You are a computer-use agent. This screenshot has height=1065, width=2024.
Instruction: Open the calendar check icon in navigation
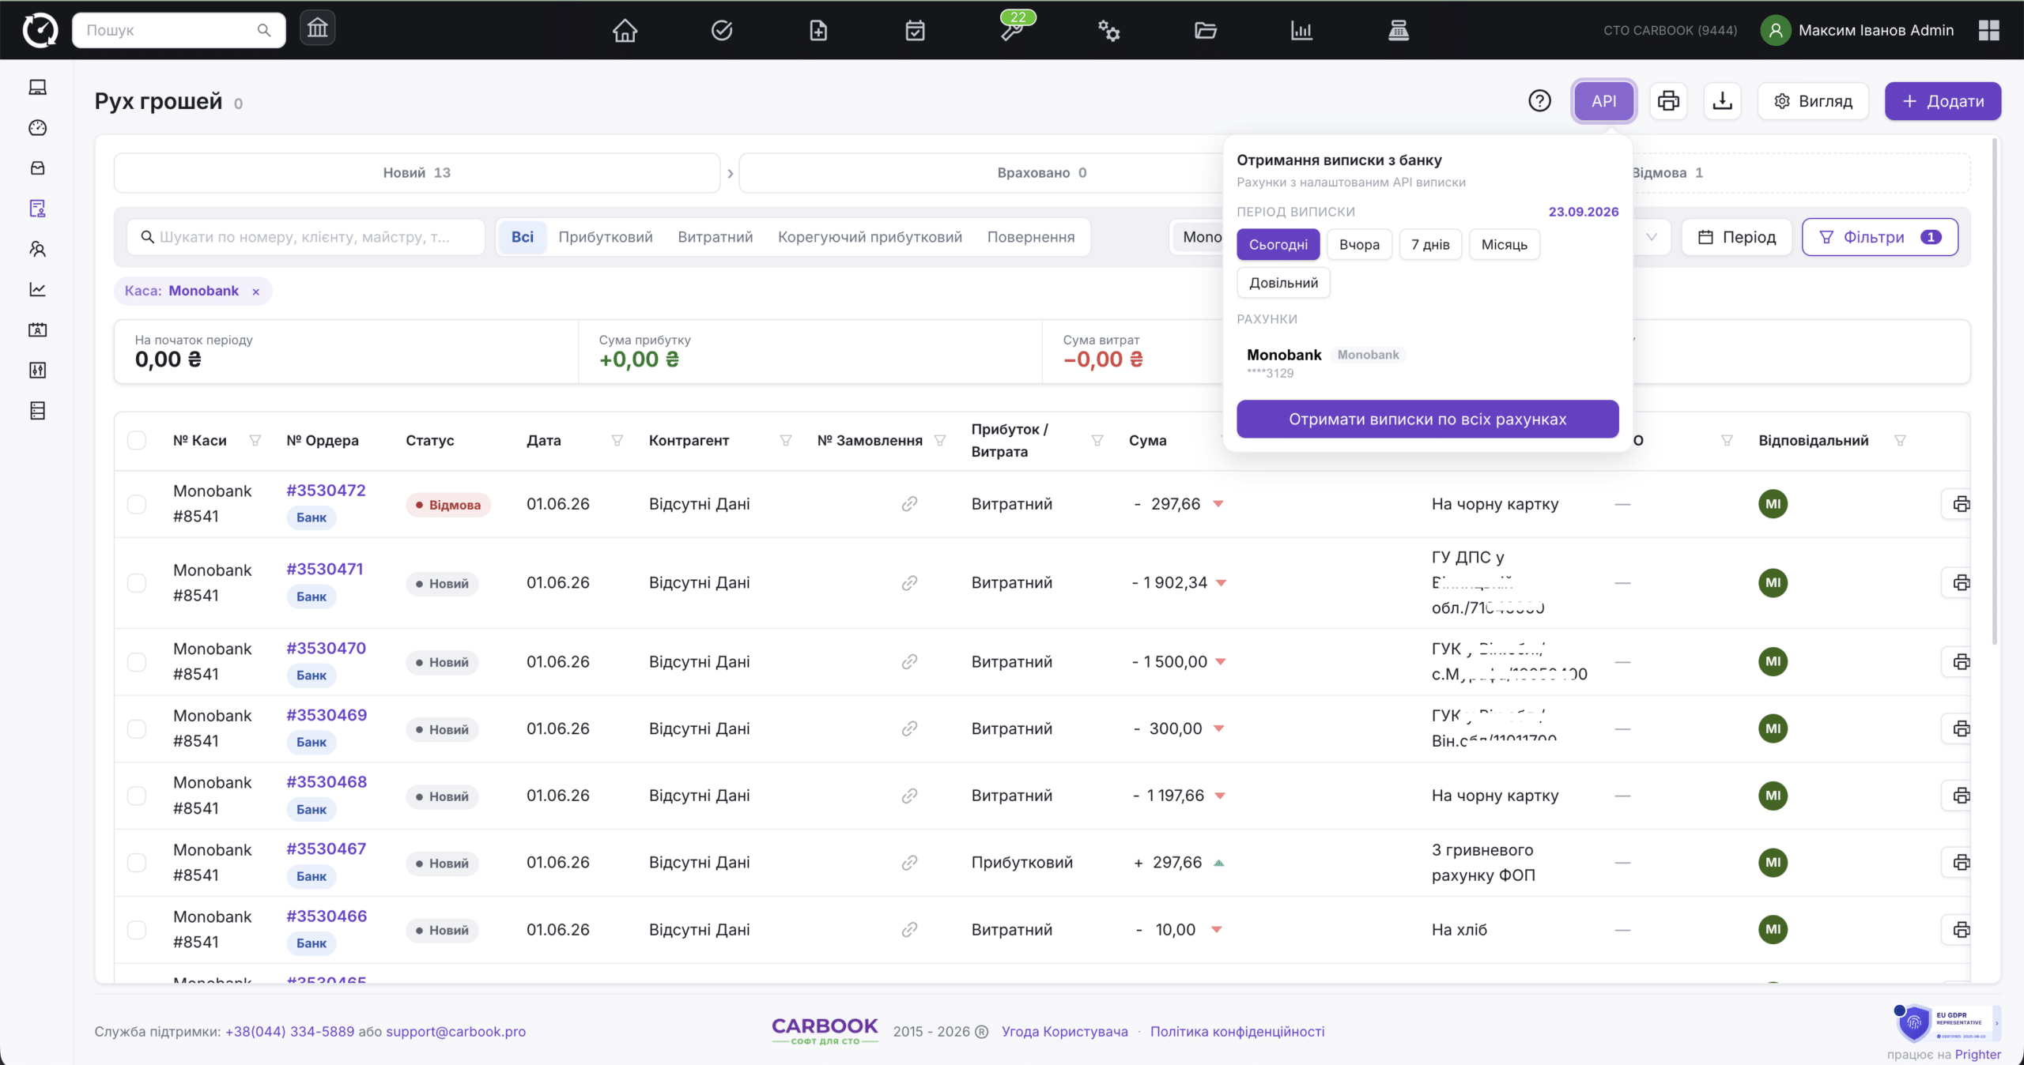[x=915, y=31]
